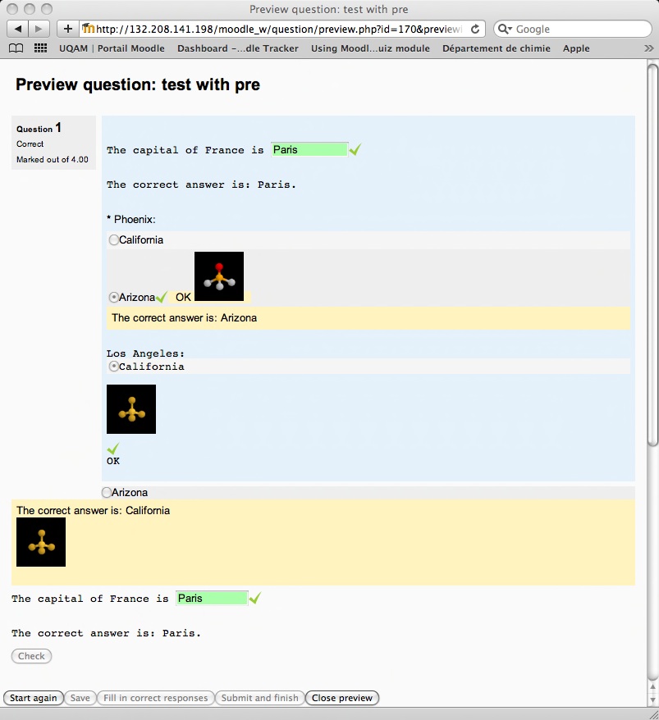This screenshot has width=659, height=720.
Task: Click the scrollbar down arrow
Action: point(652,699)
